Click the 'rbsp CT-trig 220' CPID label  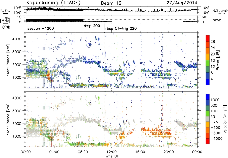(x=121, y=28)
